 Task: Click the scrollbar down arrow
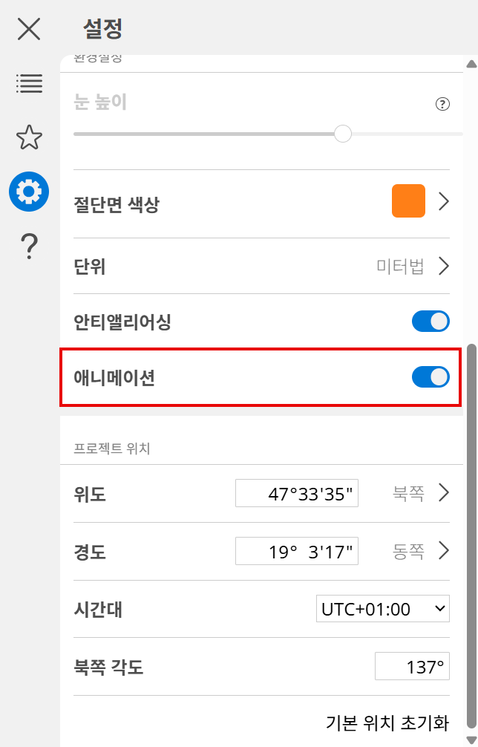point(471,737)
